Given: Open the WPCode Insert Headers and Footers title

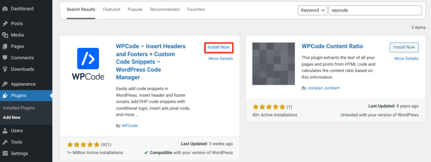Looking at the screenshot, I should pyautogui.click(x=151, y=62).
